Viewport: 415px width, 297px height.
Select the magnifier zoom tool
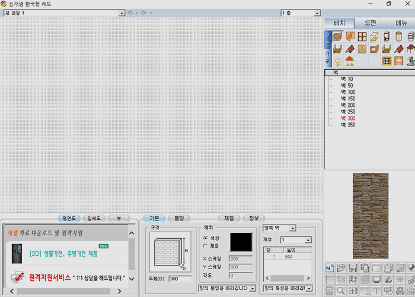341,290
